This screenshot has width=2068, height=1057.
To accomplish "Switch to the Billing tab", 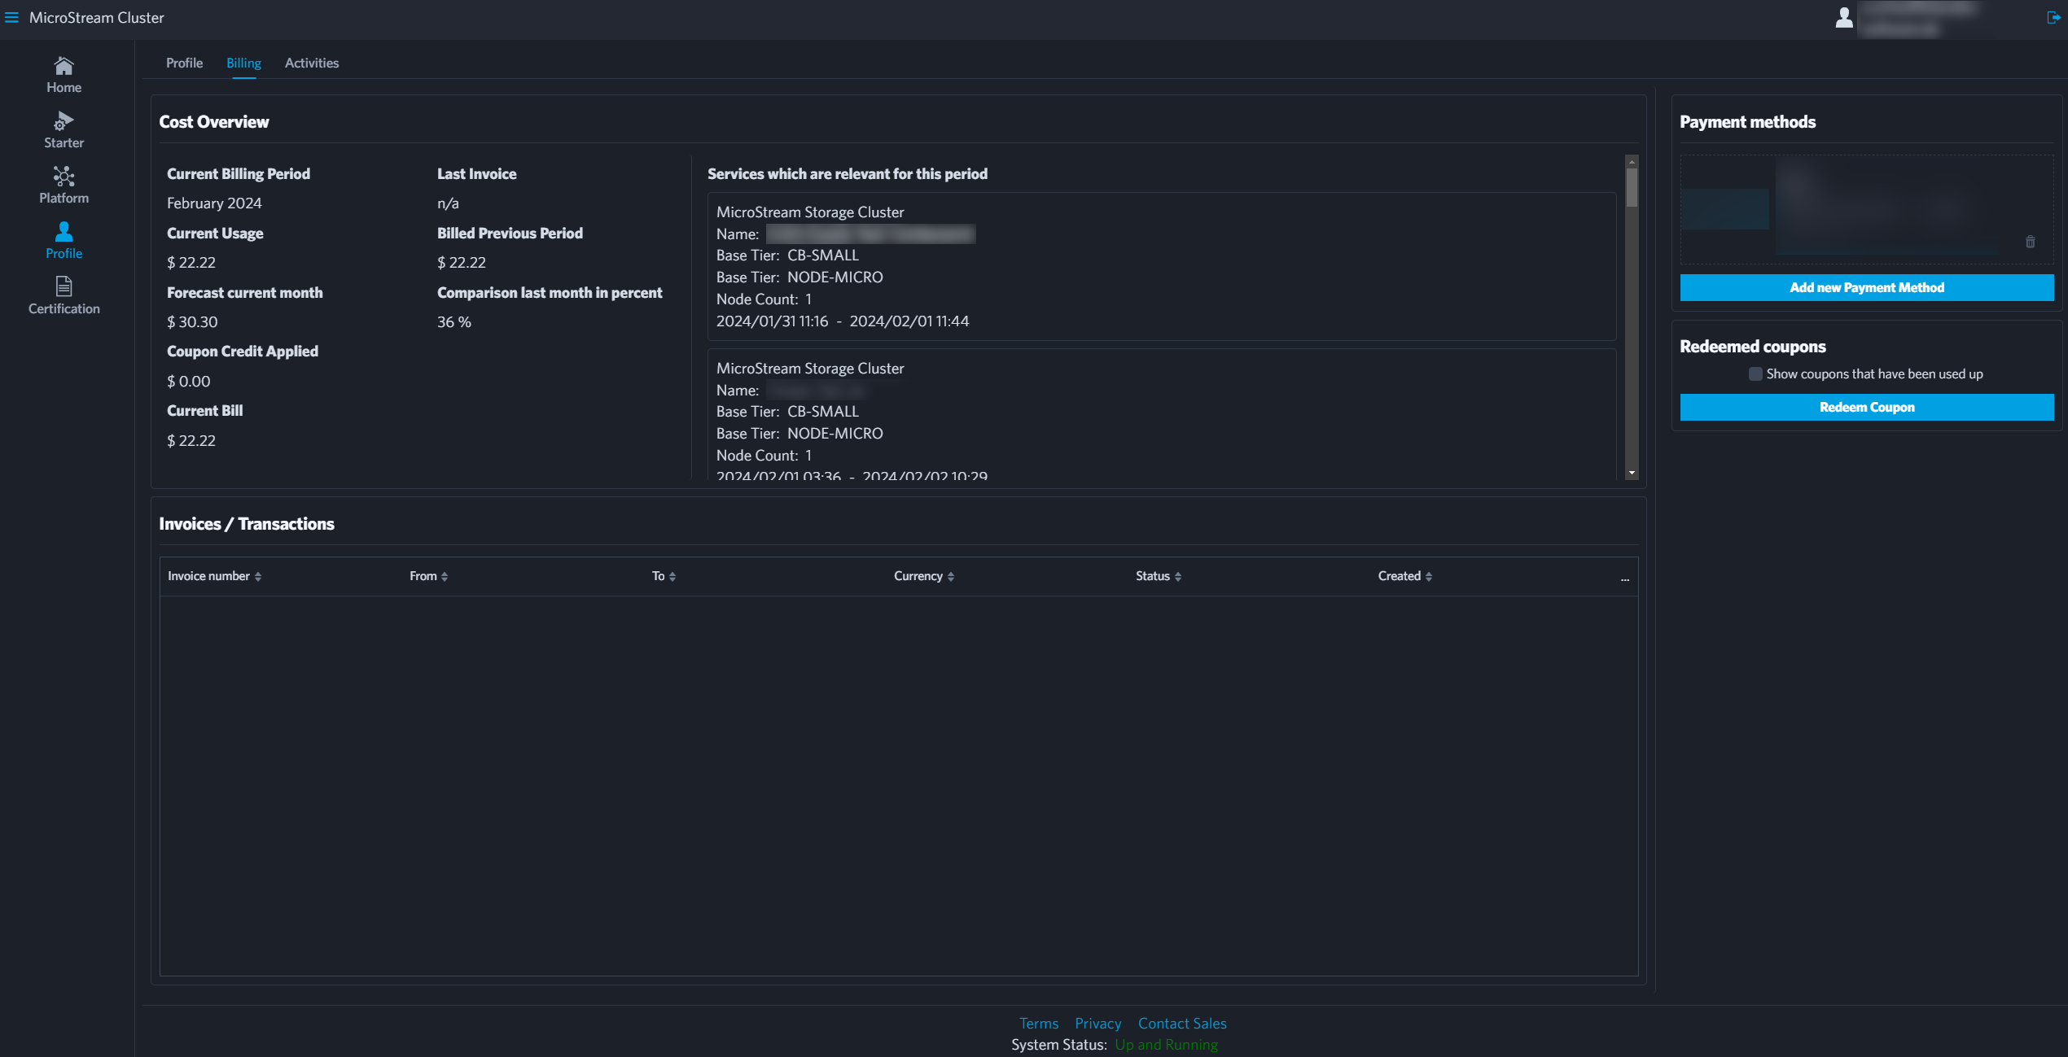I will point(243,63).
